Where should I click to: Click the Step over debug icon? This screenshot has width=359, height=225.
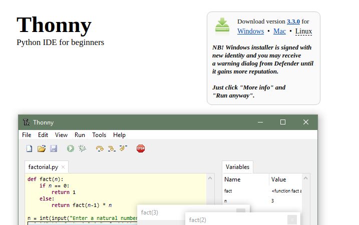pyautogui.click(x=100, y=148)
